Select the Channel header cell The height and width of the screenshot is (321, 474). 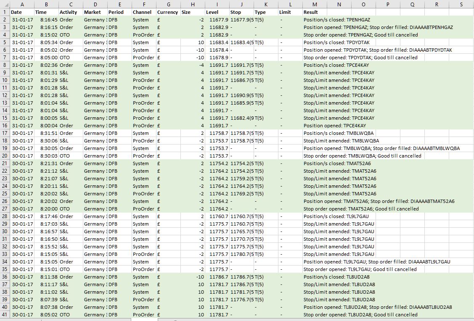click(144, 12)
